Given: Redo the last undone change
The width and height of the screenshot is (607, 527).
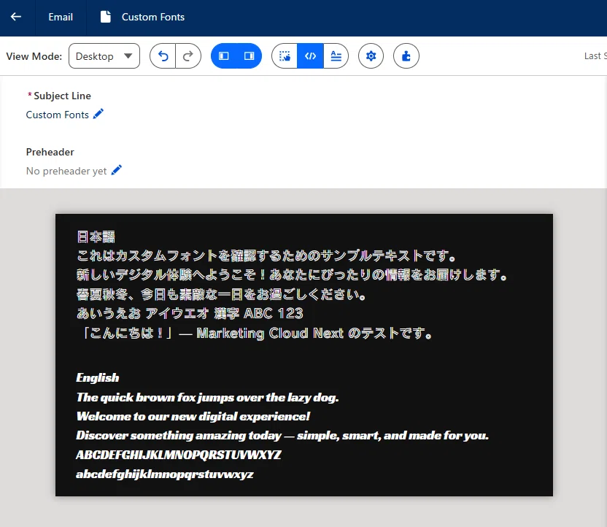Looking at the screenshot, I should tap(188, 56).
